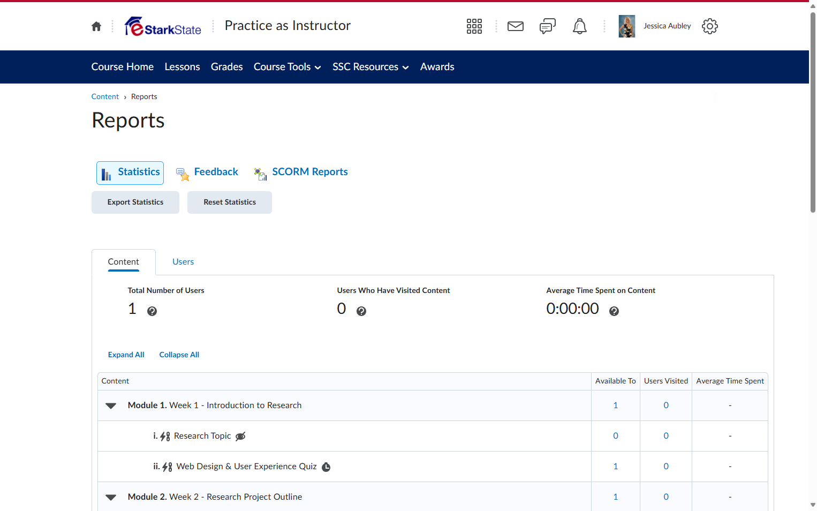Image resolution: width=817 pixels, height=511 pixels.
Task: Show help for Users Who Have Visited Content
Action: coord(361,311)
